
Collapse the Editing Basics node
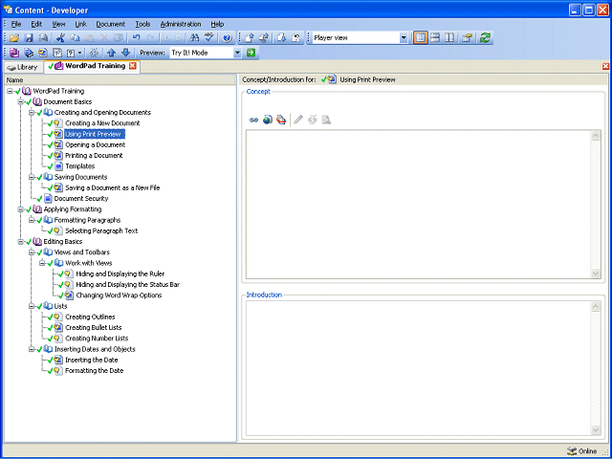[x=21, y=242]
